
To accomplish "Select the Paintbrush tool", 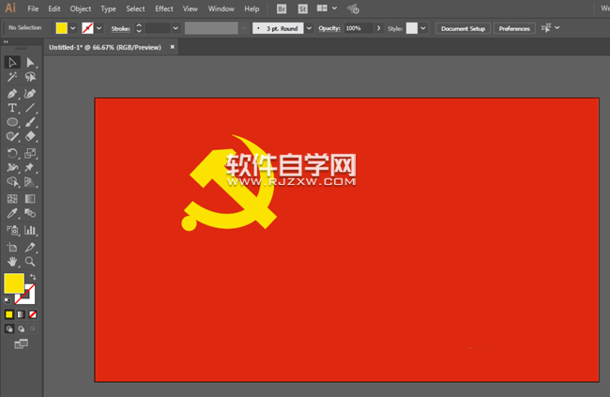I will (x=30, y=122).
